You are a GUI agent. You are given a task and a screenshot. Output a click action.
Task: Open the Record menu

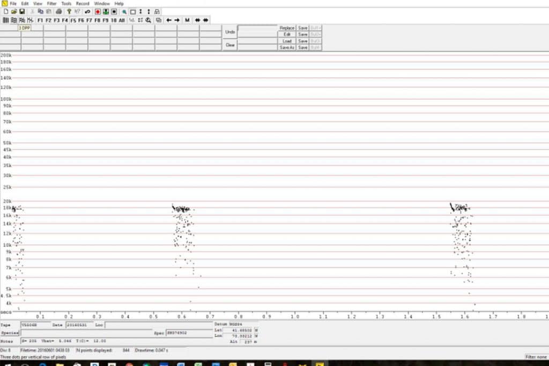point(83,4)
